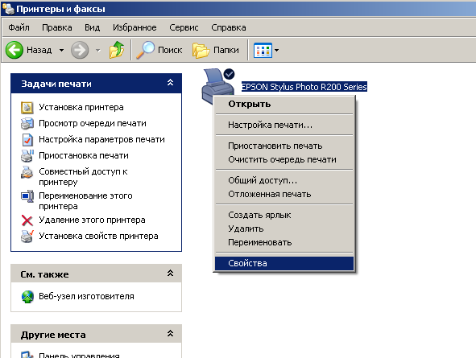Screen dimensions: 476x358
Task: Click Веб-узел изготовителя link
Action: [x=86, y=296]
